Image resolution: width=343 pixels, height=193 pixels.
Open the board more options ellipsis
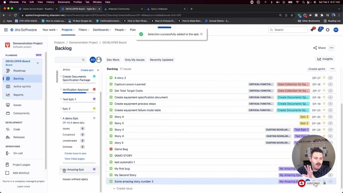click(331, 48)
